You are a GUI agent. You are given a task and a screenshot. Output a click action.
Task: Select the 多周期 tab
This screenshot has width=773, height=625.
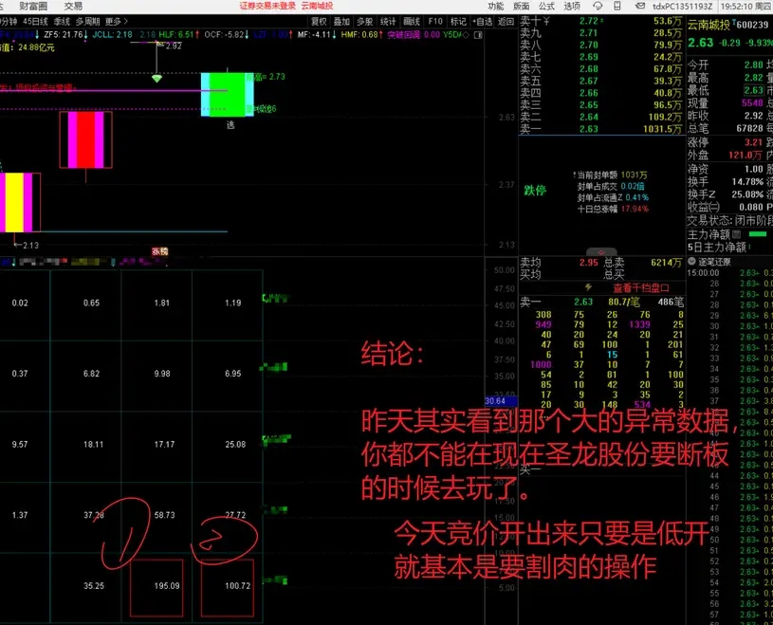tap(88, 21)
